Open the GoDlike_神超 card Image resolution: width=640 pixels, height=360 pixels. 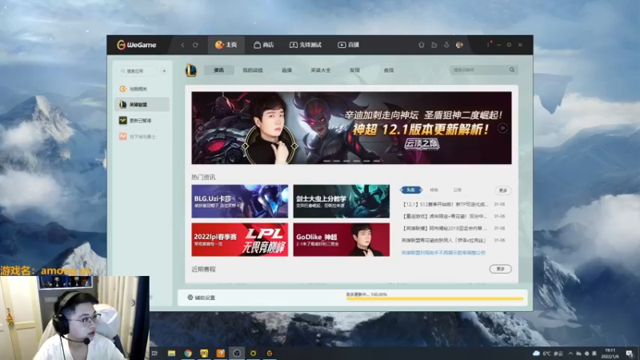(342, 239)
